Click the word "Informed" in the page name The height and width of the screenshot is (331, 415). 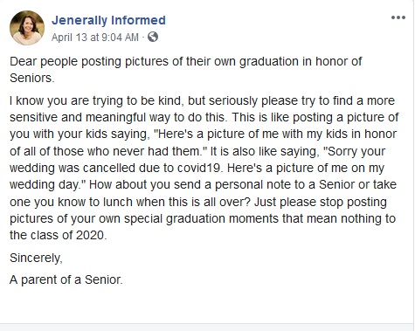tap(138, 20)
